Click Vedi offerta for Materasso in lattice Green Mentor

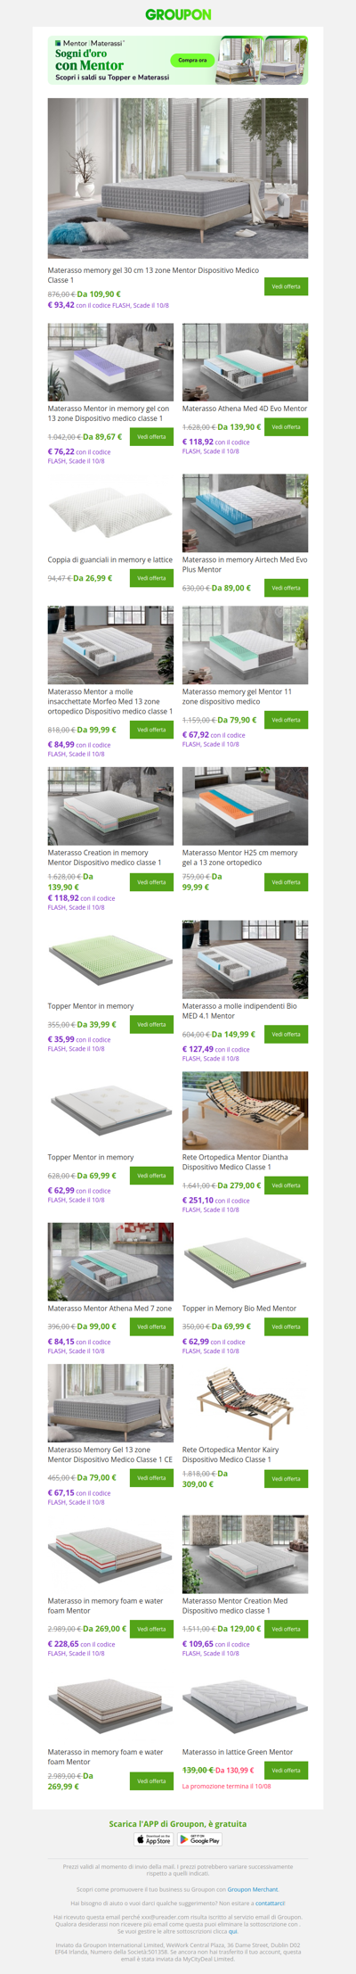pos(286,1771)
